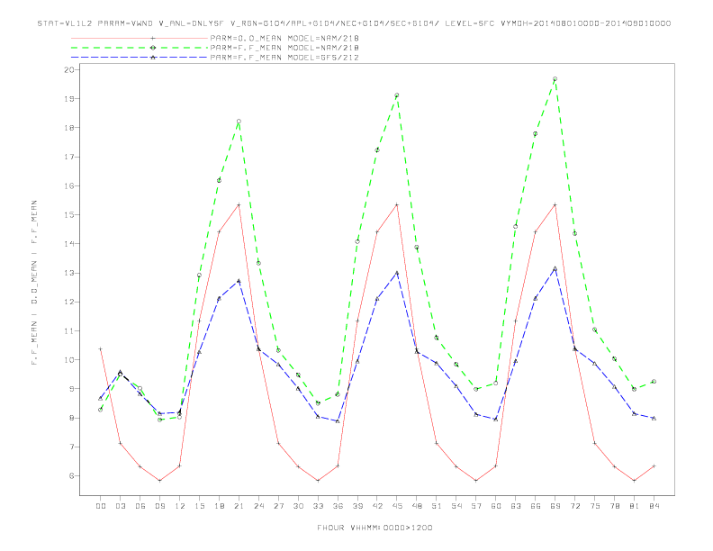The height and width of the screenshot is (551, 713).
Task: Click y-axis tick label 16
Action: tap(69, 186)
